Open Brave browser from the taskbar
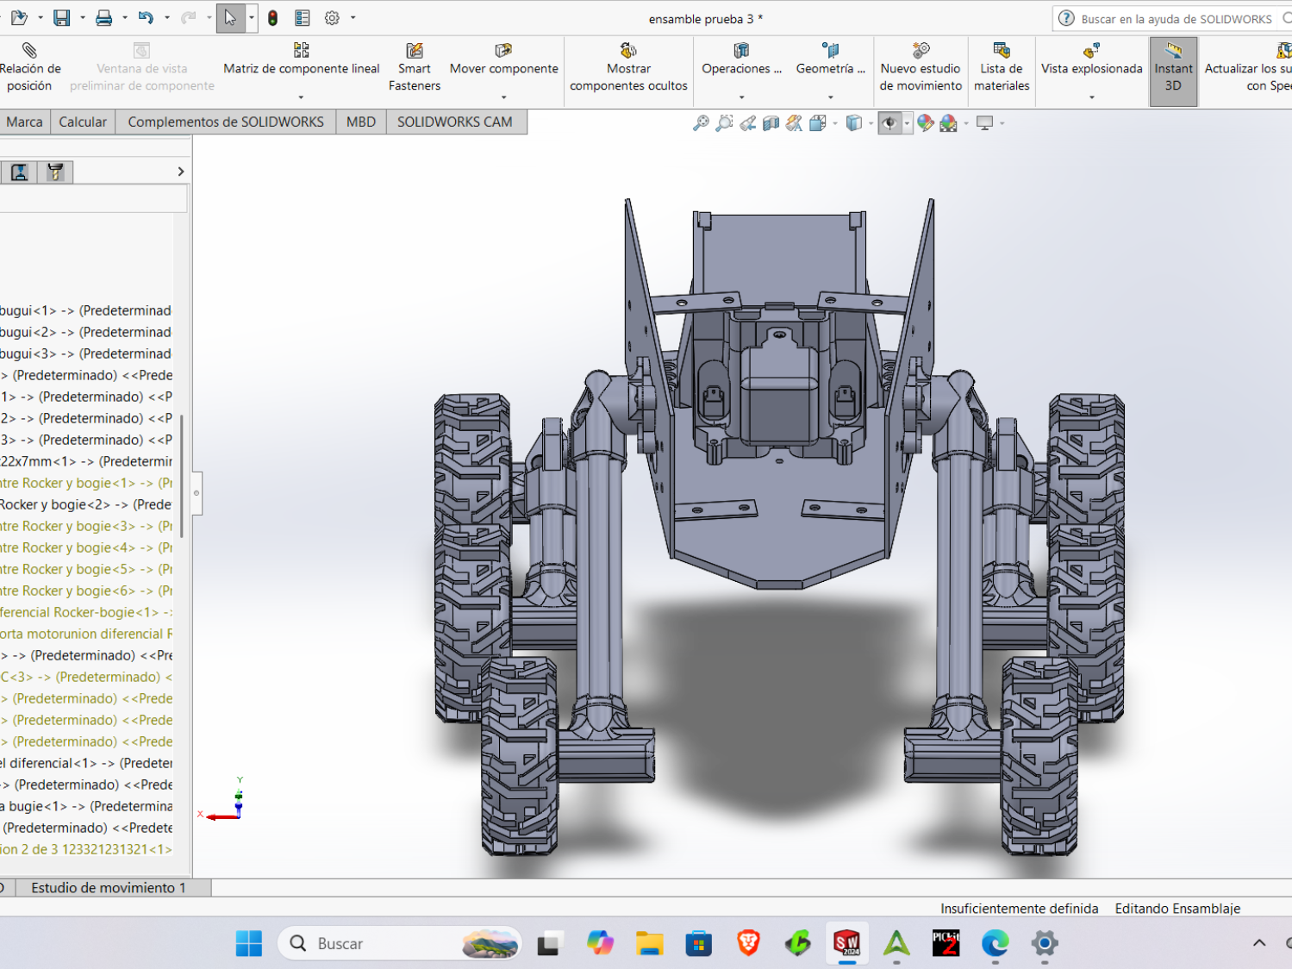 [748, 943]
